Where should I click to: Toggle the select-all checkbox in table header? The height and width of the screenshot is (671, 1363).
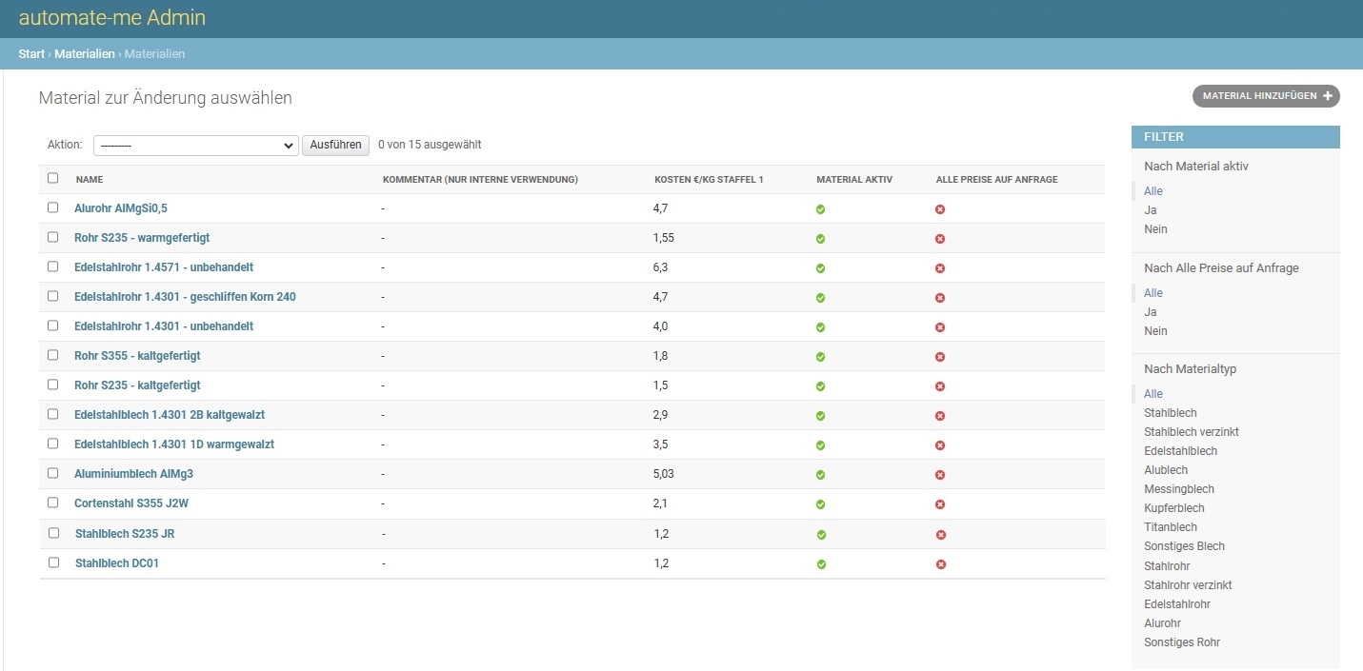[53, 178]
